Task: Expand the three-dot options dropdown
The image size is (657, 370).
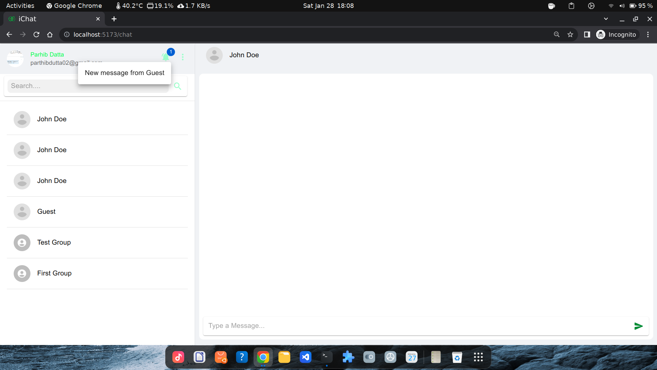Action: (x=183, y=57)
